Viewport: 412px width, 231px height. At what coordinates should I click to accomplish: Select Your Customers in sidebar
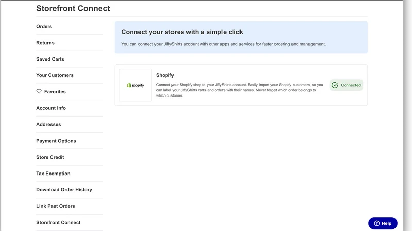[x=55, y=75]
